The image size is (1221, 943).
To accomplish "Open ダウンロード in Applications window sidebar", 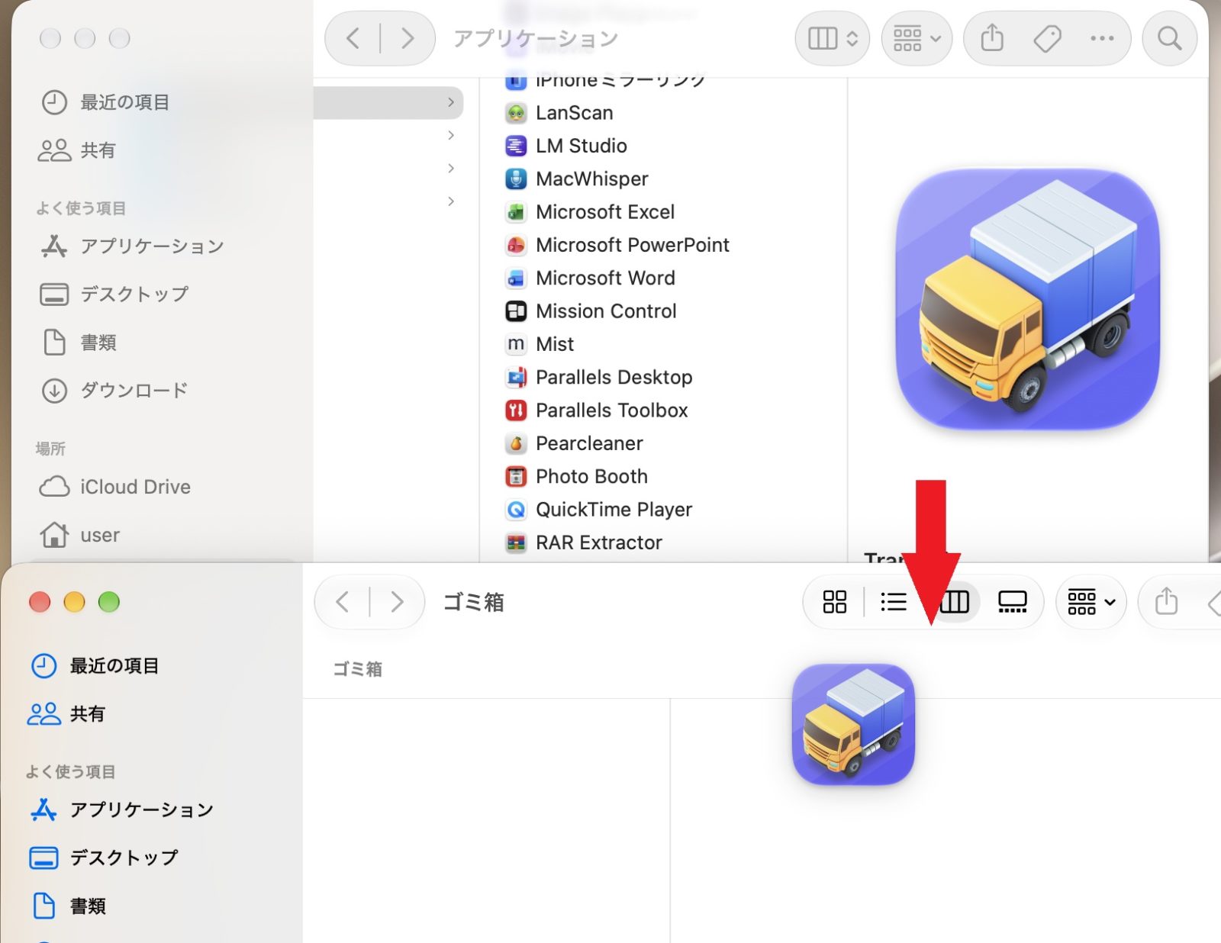I will [114, 391].
